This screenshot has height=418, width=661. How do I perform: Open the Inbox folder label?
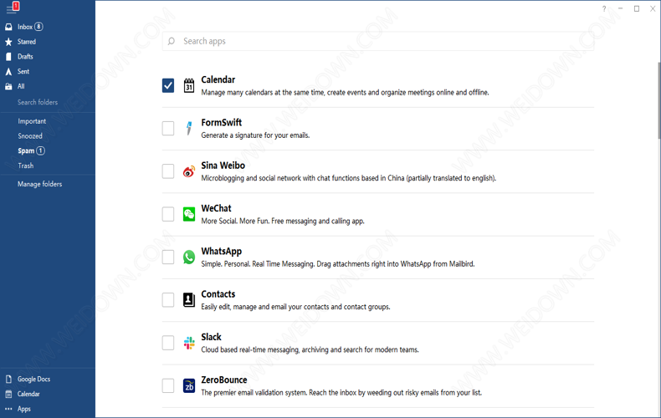tap(25, 27)
